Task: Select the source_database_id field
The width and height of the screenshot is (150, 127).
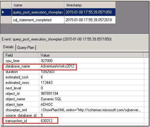Action: (21, 115)
